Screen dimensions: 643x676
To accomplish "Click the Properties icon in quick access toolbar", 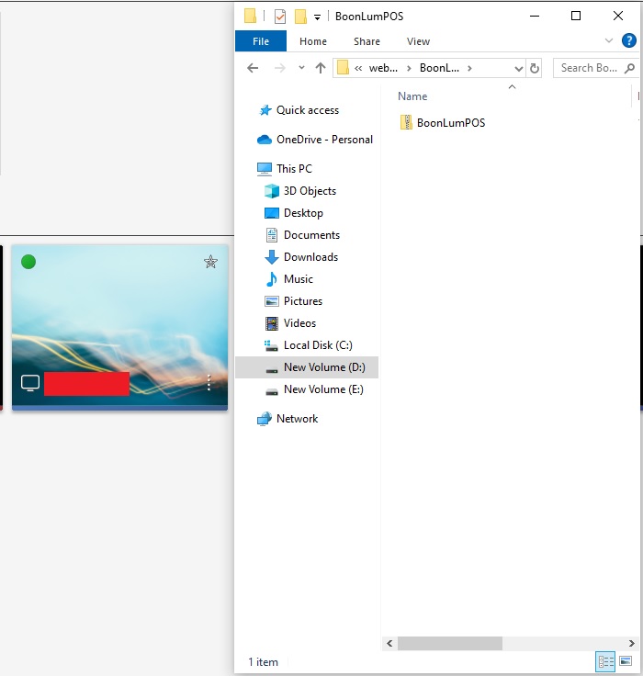I will click(280, 17).
